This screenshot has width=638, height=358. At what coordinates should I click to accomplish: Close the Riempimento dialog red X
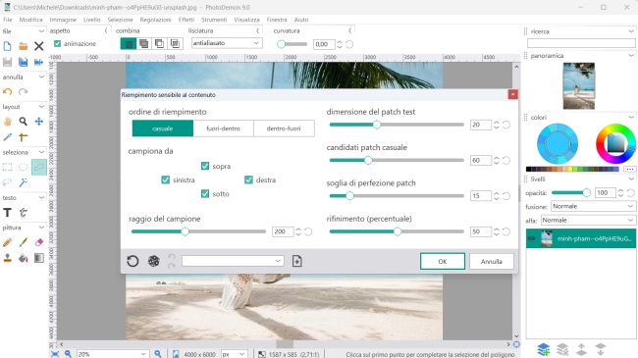tap(512, 94)
